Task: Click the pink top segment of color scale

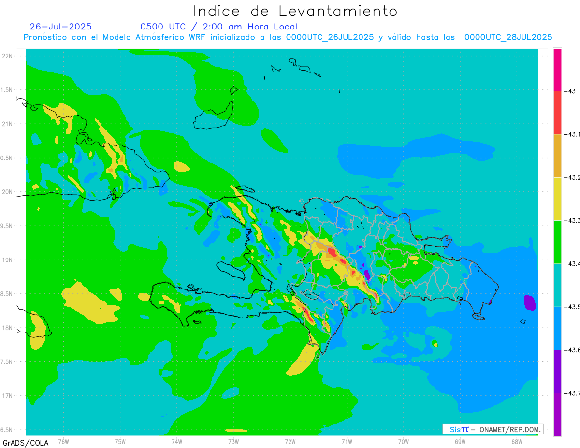Action: (x=557, y=70)
